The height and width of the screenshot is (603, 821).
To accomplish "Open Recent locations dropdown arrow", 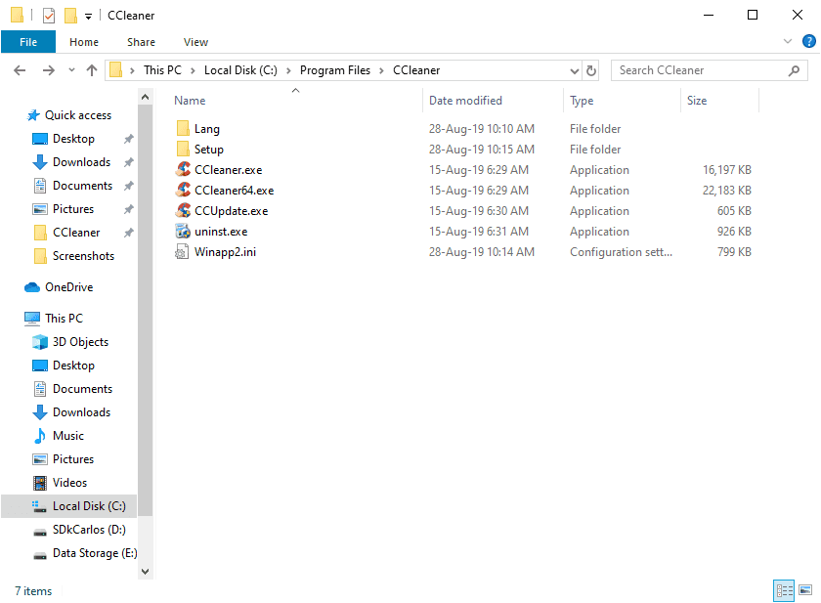I will [x=71, y=70].
